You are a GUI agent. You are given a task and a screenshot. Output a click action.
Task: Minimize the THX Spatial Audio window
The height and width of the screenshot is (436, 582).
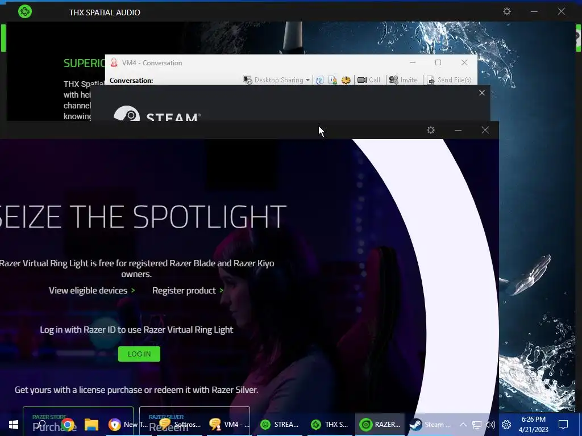click(x=534, y=11)
